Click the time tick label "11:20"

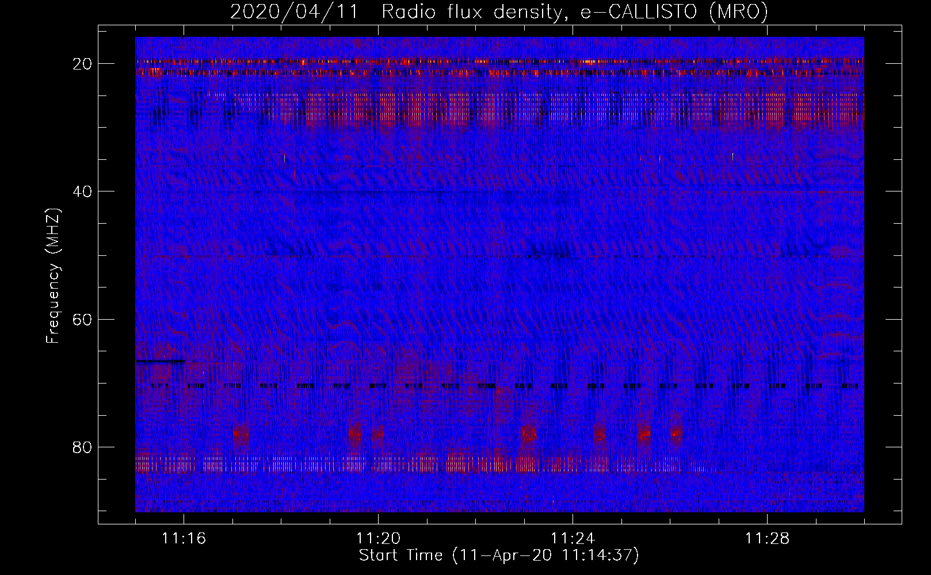[x=379, y=538]
